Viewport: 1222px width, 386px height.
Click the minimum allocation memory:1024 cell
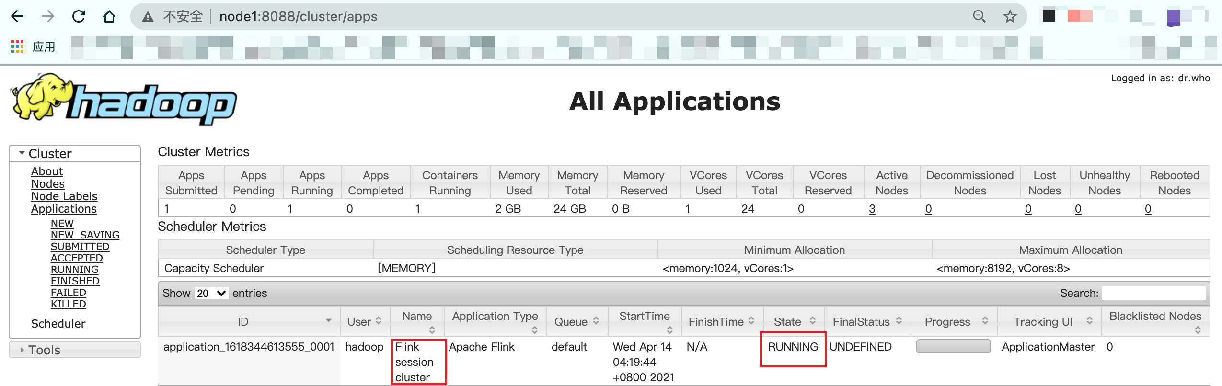[x=728, y=268]
